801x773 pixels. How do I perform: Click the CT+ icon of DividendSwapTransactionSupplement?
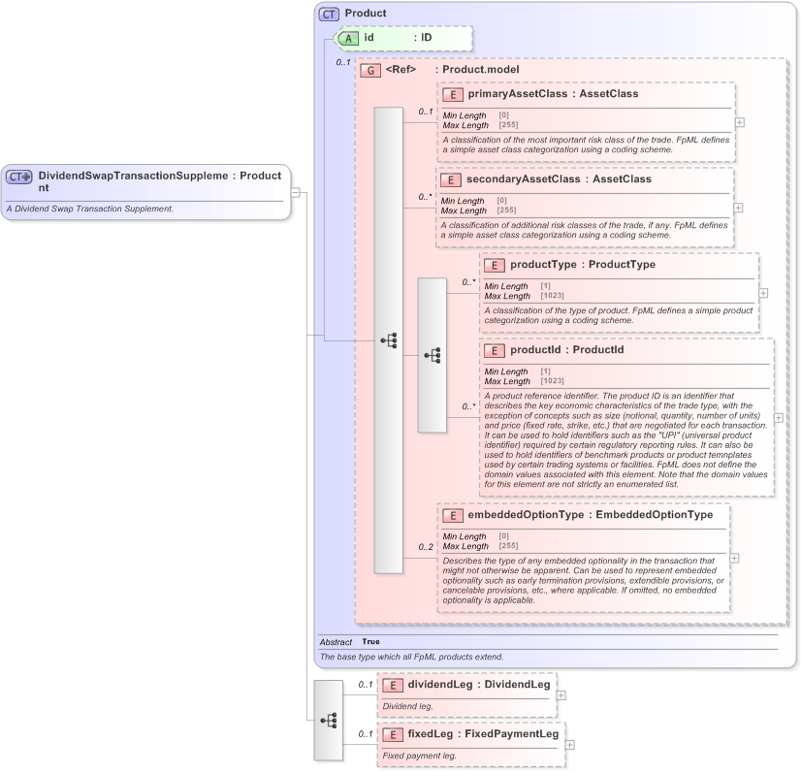point(18,177)
